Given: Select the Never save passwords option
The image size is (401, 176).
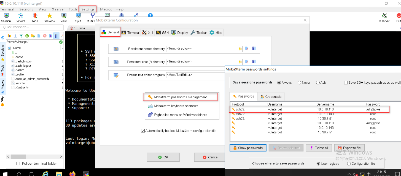Looking at the screenshot, I should click(304, 83).
